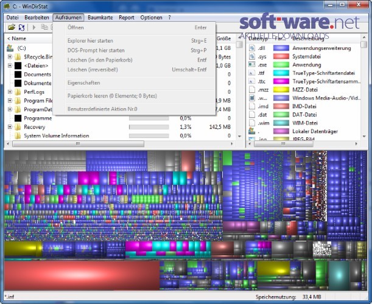Select the System Volume Information row
372x304 pixels.
(x=120, y=136)
